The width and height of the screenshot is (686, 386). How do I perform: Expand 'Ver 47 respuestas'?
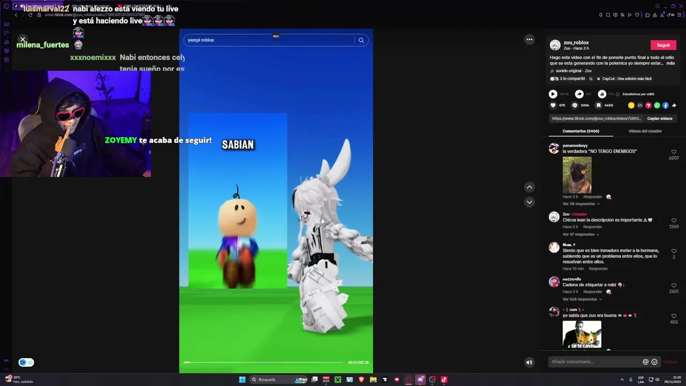581,234
